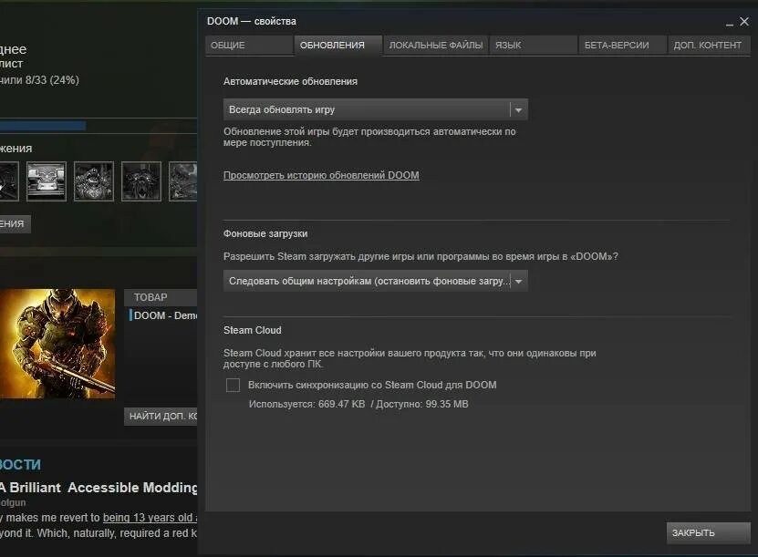Viewport: 758px width, 557px height.
Task: Click the achievements progress bar
Action: click(99, 126)
